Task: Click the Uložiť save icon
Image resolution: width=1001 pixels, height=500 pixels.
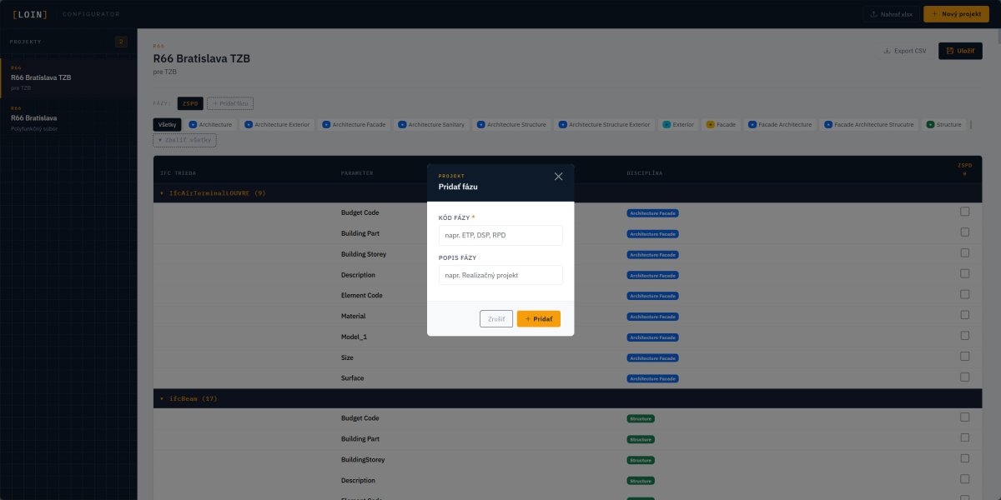Action: tap(949, 51)
